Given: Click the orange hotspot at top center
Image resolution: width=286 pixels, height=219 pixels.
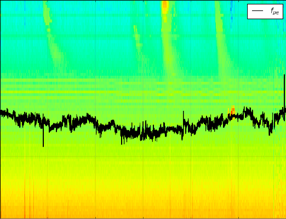Looking at the screenshot, I should point(165,7).
